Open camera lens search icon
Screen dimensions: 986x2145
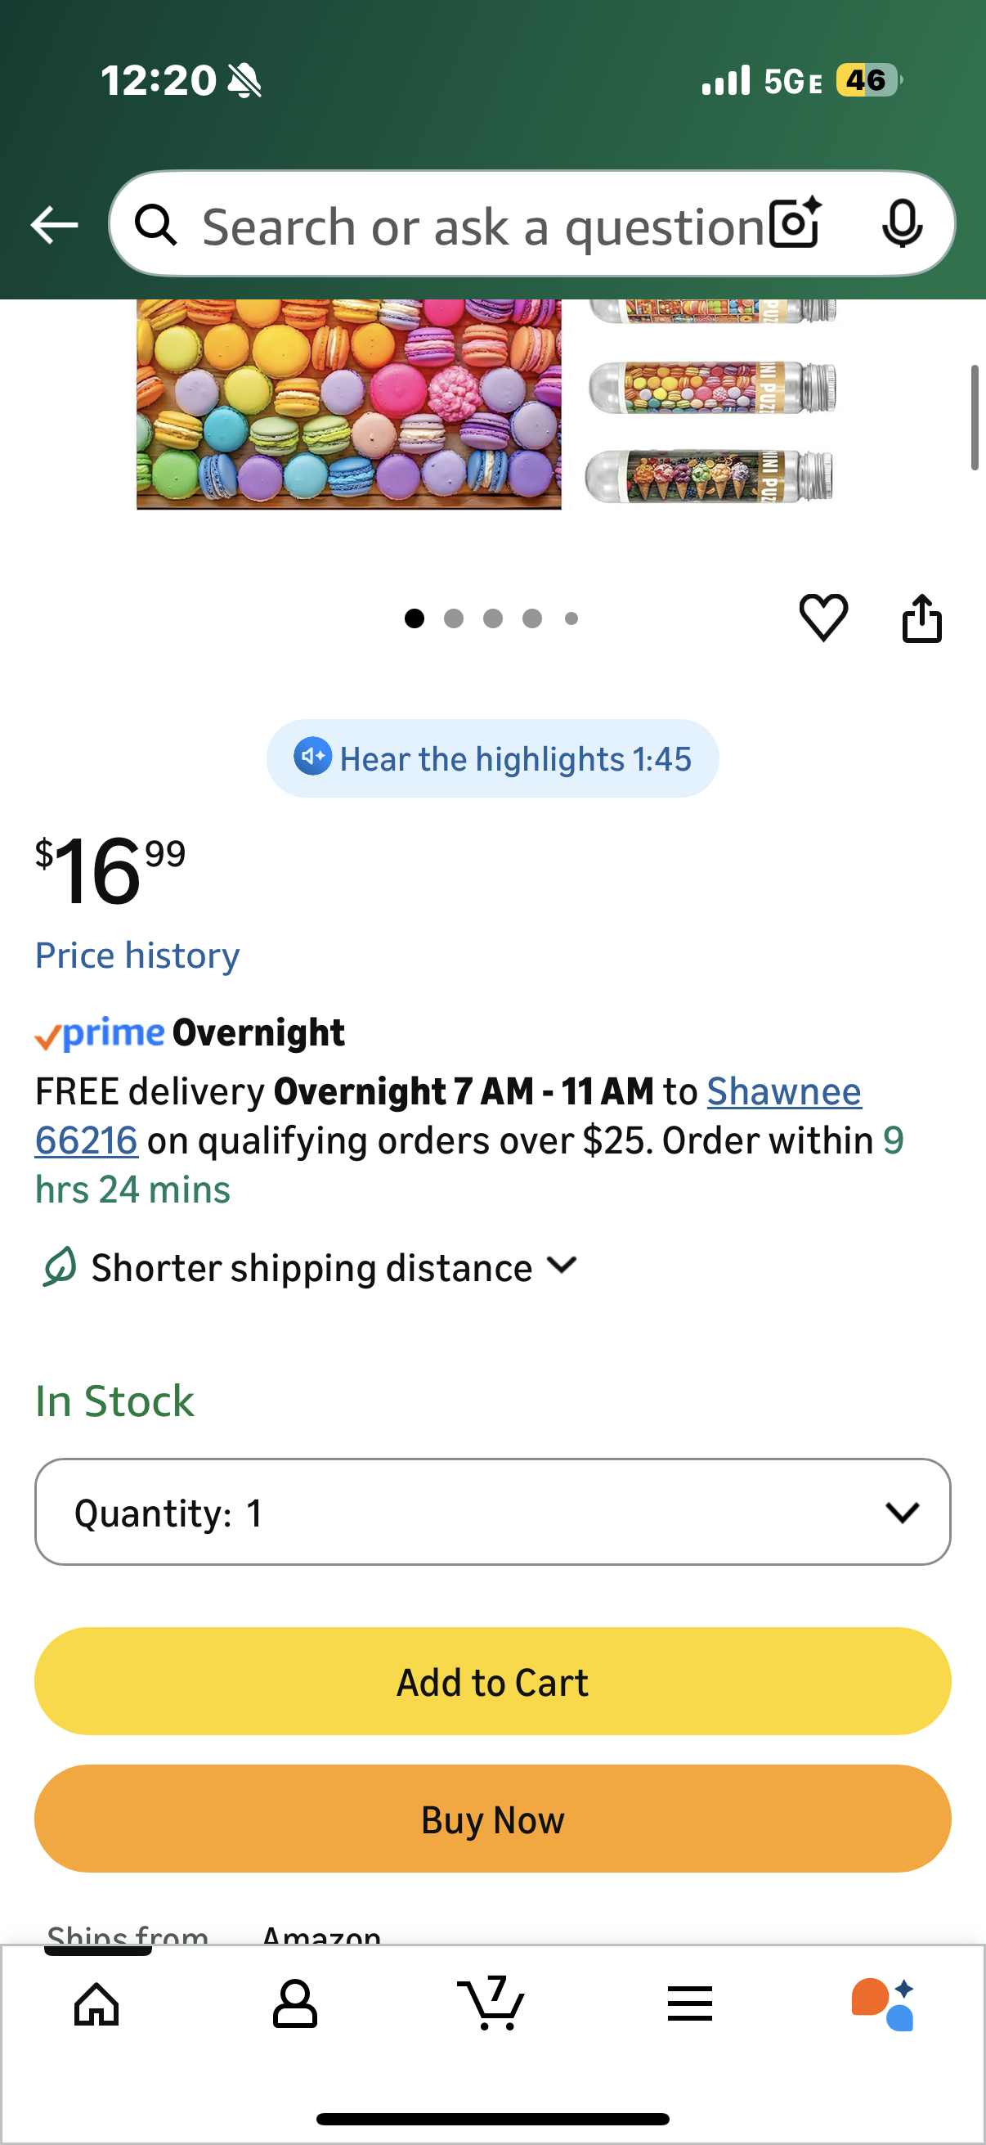tap(795, 224)
